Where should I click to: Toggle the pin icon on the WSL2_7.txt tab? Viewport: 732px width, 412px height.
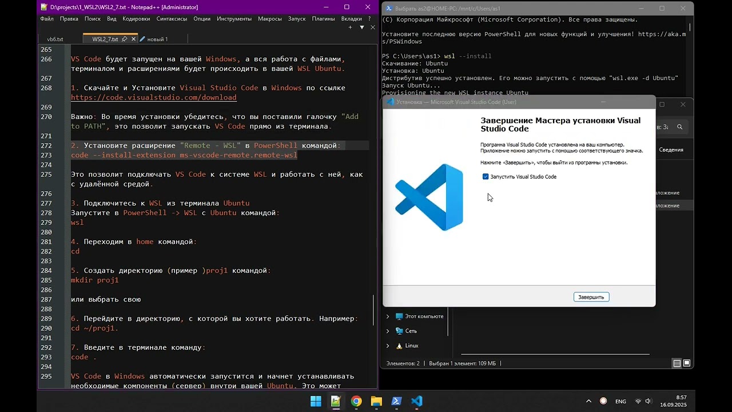pyautogui.click(x=124, y=39)
